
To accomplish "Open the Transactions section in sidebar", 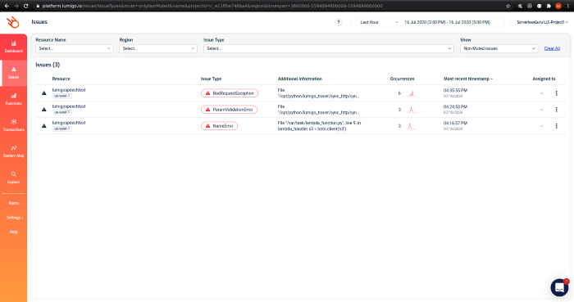I will point(14,125).
